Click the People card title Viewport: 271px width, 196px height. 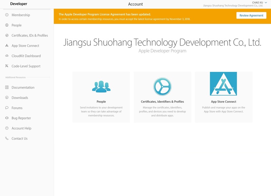[x=101, y=101]
